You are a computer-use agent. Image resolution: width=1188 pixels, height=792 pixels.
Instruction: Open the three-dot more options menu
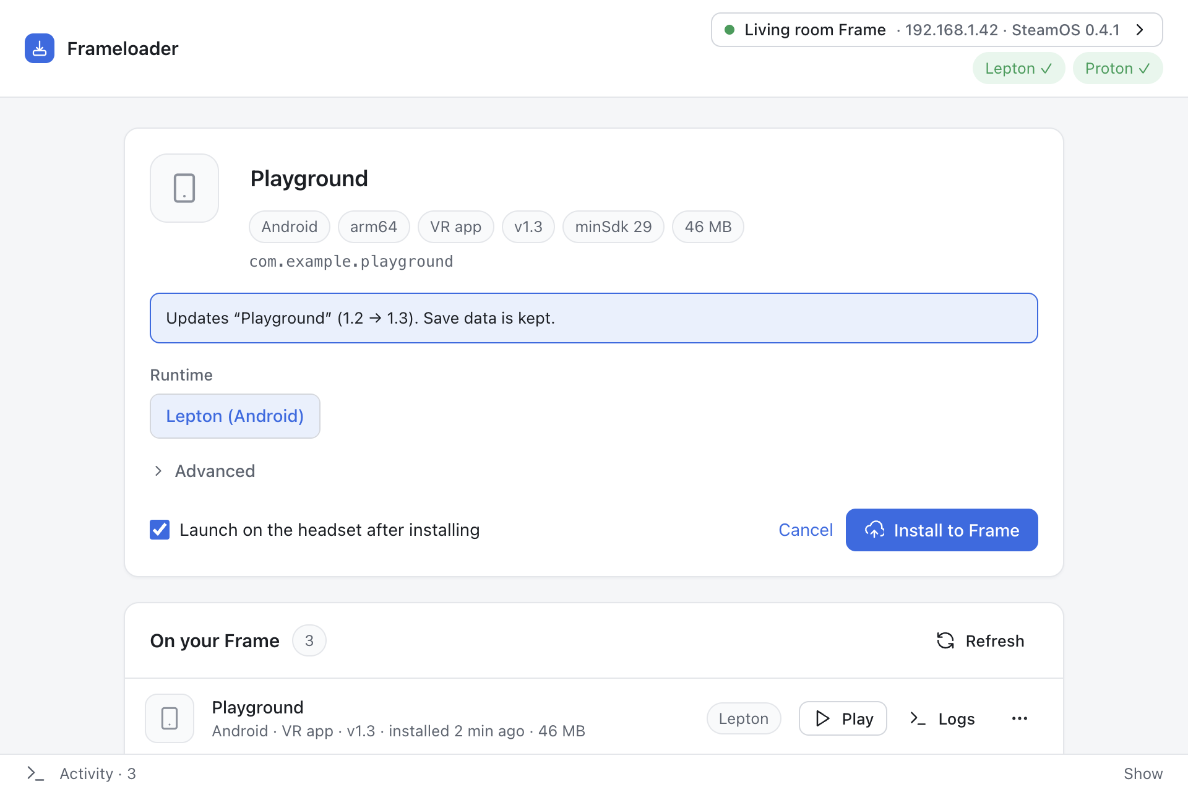[x=1020, y=718]
